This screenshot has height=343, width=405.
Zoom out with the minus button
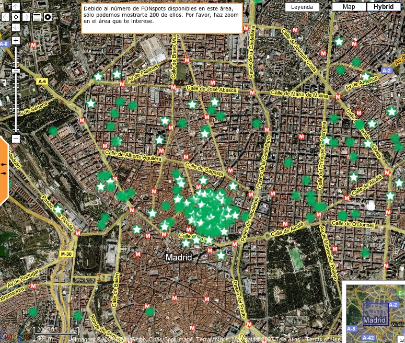click(x=16, y=139)
